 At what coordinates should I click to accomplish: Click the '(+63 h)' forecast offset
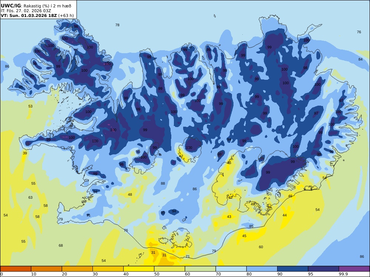tap(66, 16)
